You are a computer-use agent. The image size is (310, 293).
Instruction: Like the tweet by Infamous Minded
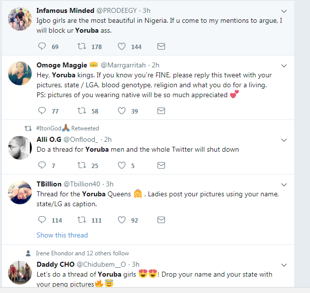122,46
